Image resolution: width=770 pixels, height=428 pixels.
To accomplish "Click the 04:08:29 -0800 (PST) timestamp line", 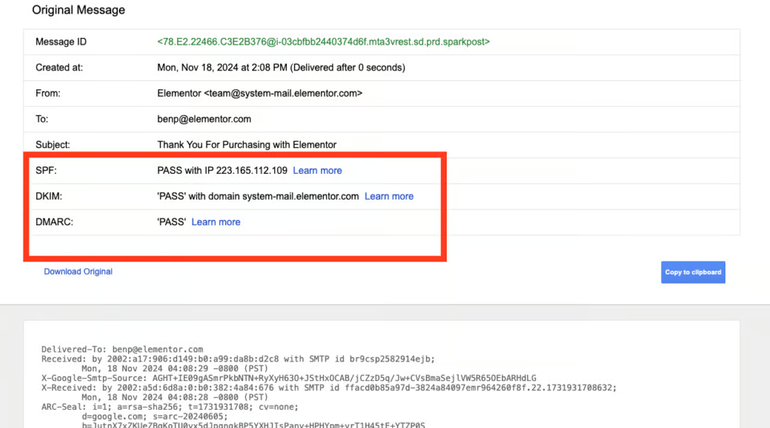I will 175,369.
